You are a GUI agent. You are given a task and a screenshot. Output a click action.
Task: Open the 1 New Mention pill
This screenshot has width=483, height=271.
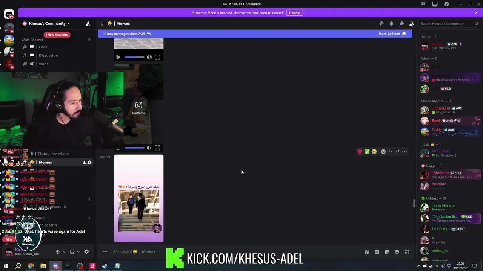click(x=57, y=35)
